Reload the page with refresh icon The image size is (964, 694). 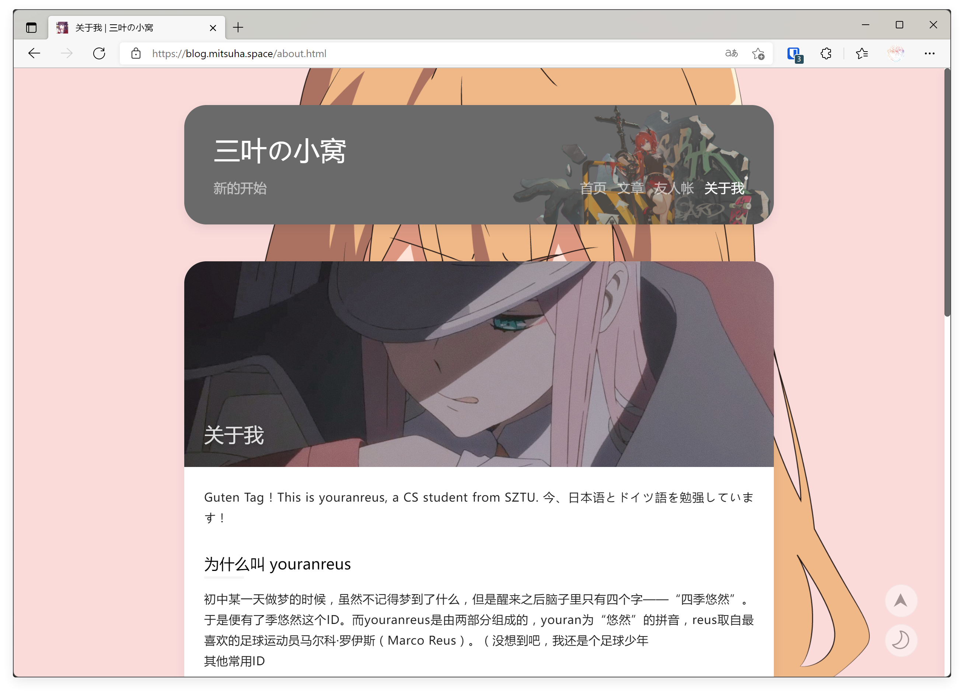point(99,53)
